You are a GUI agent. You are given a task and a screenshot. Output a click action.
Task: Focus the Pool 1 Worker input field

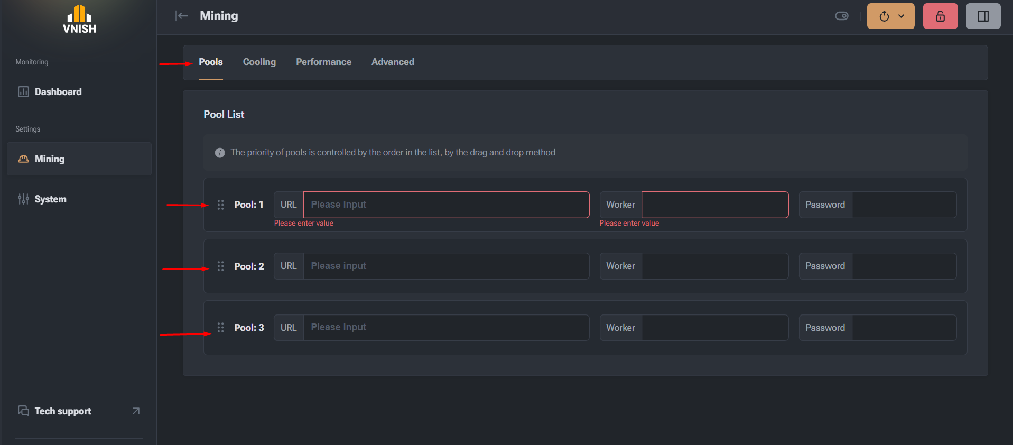click(715, 205)
